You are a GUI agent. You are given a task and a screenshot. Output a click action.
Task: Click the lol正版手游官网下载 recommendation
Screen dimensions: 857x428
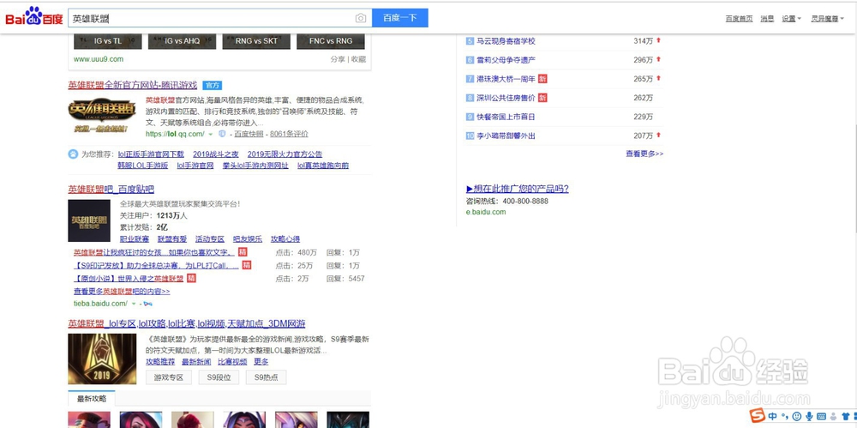click(x=151, y=154)
